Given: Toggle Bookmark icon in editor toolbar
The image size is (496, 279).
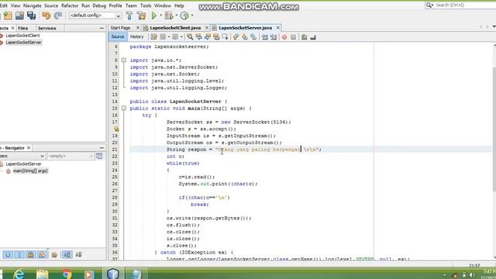Looking at the screenshot, I should 253,37.
